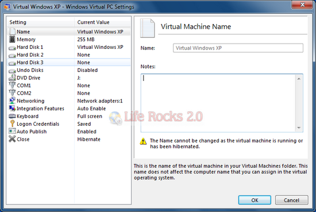Image resolution: width=316 pixels, height=212 pixels.
Task: Click the Auto Enable value
Action: (91, 109)
